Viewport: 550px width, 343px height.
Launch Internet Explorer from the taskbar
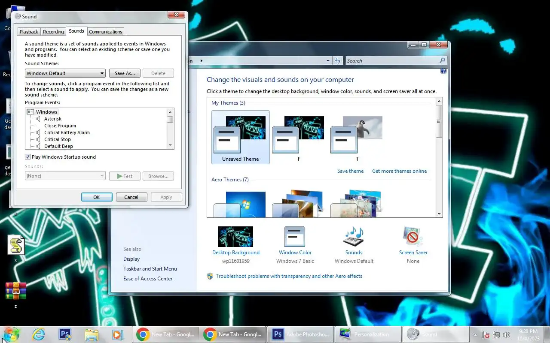pyautogui.click(x=39, y=334)
